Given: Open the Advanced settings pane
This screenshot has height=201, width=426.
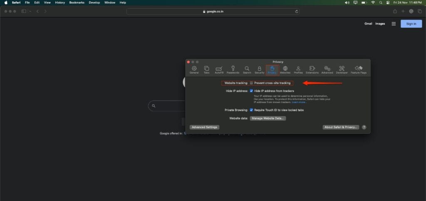Looking at the screenshot, I should tap(327, 70).
